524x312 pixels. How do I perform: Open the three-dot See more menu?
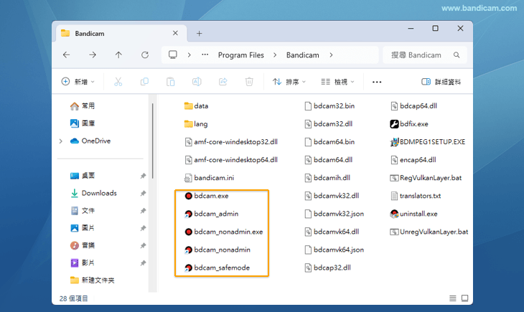[x=377, y=82]
